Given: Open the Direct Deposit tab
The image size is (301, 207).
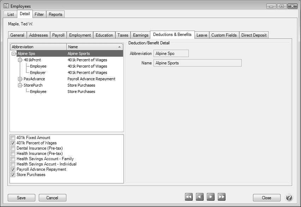Looking at the screenshot, I should [254, 35].
